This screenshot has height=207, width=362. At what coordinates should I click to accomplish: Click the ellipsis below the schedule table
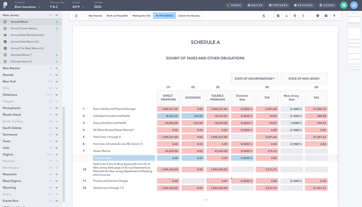pos(205,200)
